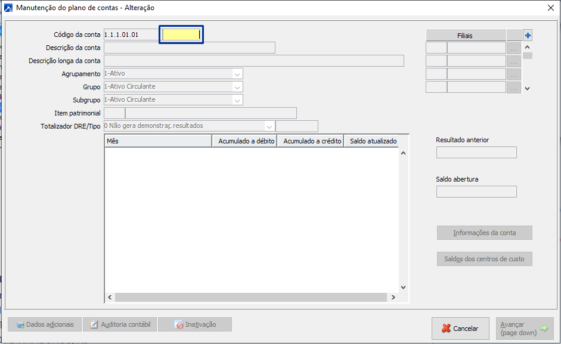Image resolution: width=561 pixels, height=344 pixels.
Task: Click the Filiais header
Action: click(466, 35)
